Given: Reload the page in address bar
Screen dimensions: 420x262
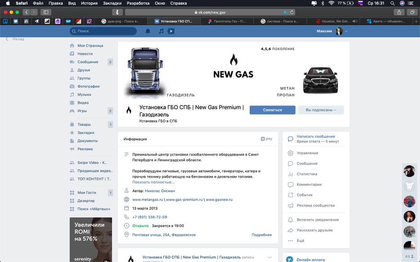Looking at the screenshot, I should pyautogui.click(x=292, y=12).
